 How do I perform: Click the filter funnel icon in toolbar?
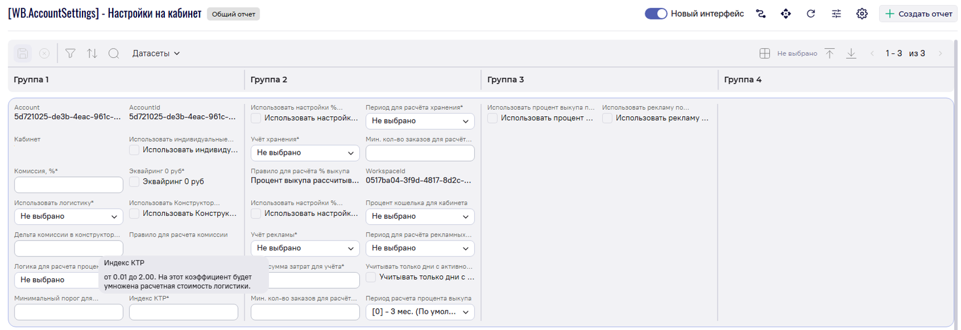pyautogui.click(x=70, y=53)
